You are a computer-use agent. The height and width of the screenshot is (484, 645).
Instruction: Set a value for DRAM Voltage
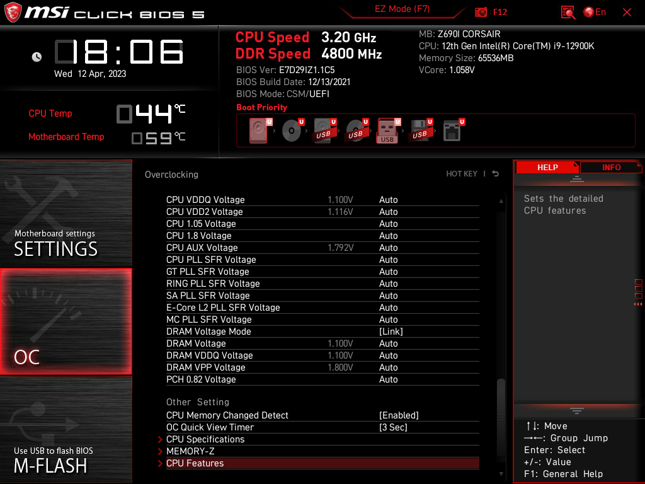pyautogui.click(x=389, y=343)
